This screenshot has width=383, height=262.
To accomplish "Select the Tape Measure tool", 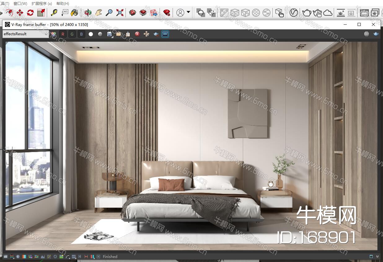I will click(x=54, y=13).
